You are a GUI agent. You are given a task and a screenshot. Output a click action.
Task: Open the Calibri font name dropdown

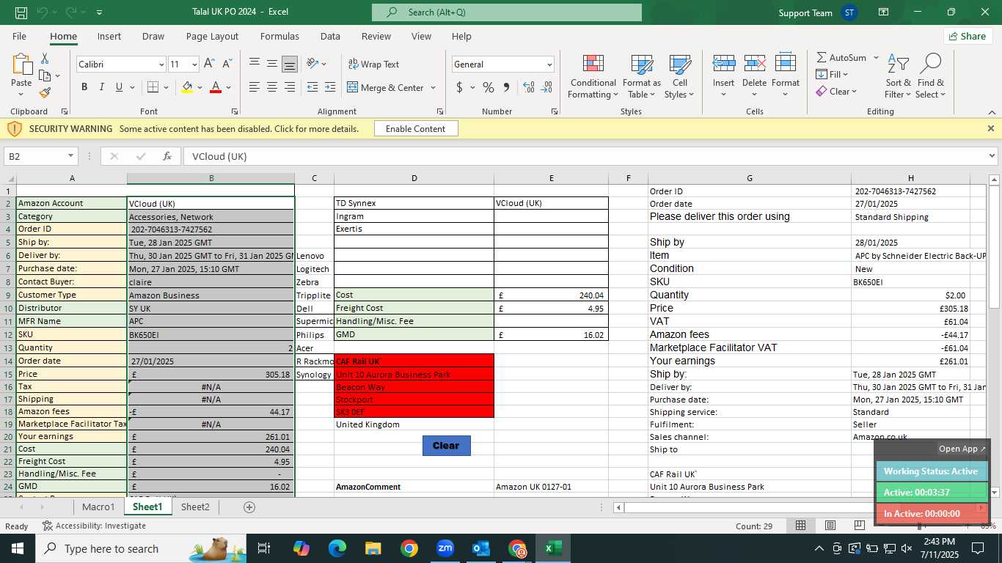[161, 65]
